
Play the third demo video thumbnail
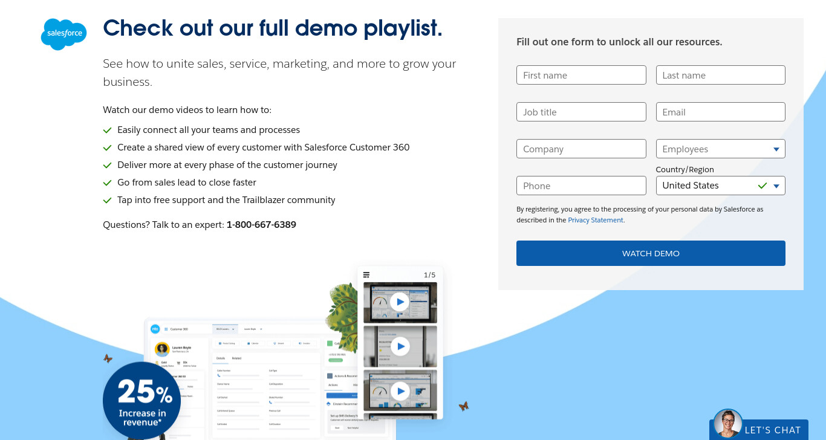[x=400, y=391]
